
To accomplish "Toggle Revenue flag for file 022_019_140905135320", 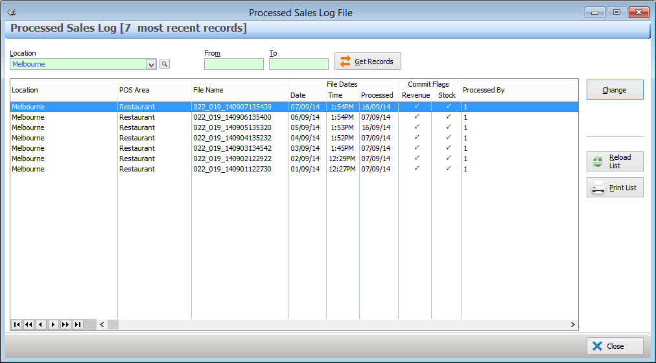I will tap(417, 127).
